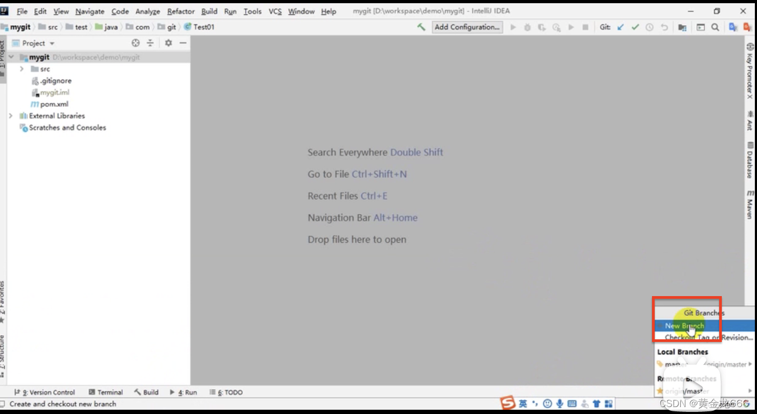
Task: Open the 6: TODO tool window tab
Action: tap(226, 392)
